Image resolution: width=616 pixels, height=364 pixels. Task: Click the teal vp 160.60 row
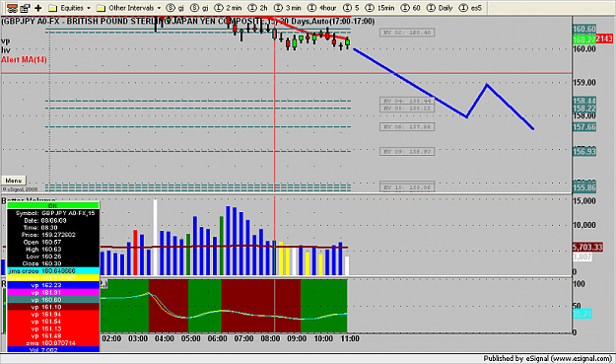pos(53,300)
